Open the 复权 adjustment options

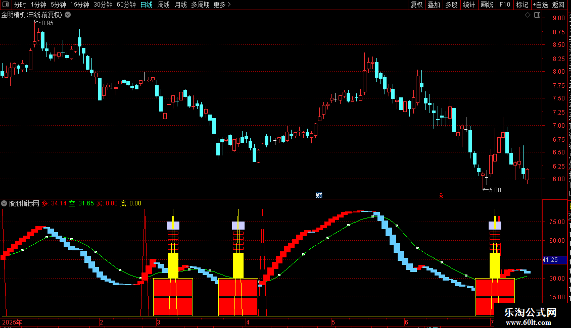tap(416, 5)
